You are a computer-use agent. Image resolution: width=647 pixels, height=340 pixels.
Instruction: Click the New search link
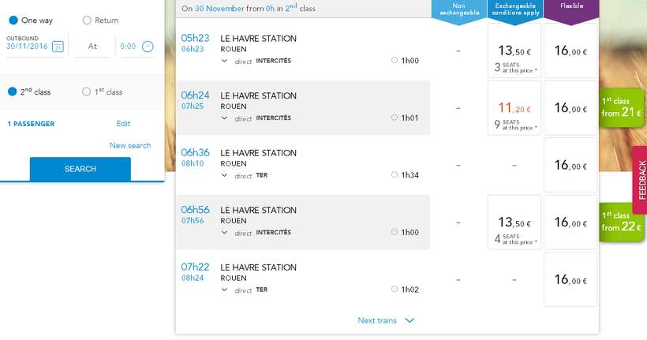pos(130,145)
